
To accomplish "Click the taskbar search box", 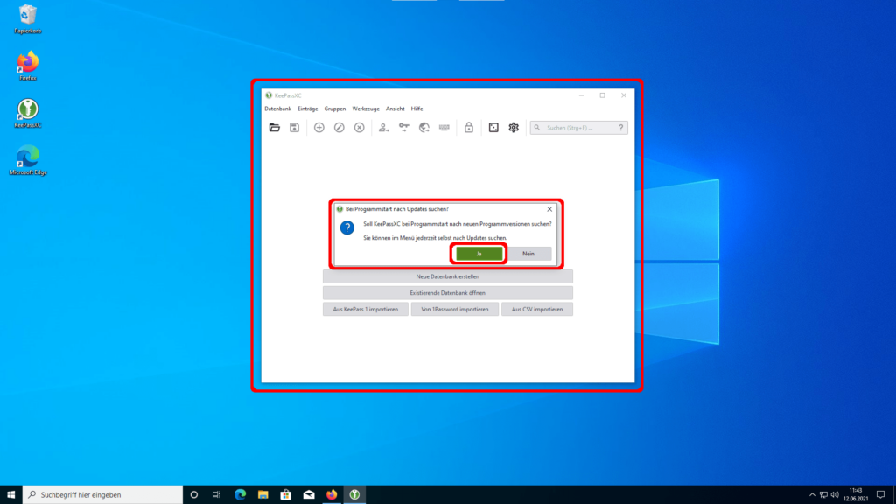I will 103,495.
